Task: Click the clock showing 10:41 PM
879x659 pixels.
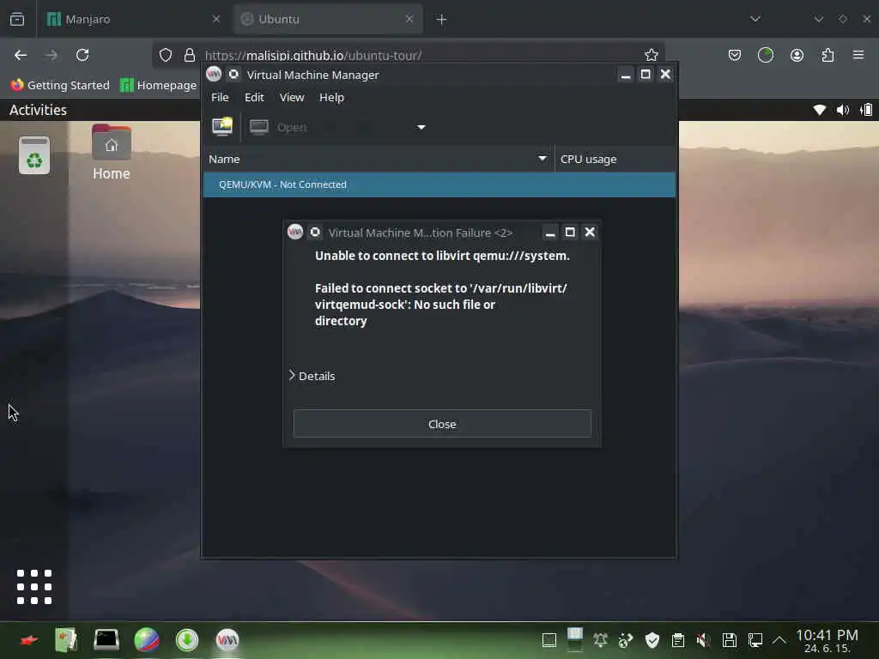Action: tap(827, 640)
